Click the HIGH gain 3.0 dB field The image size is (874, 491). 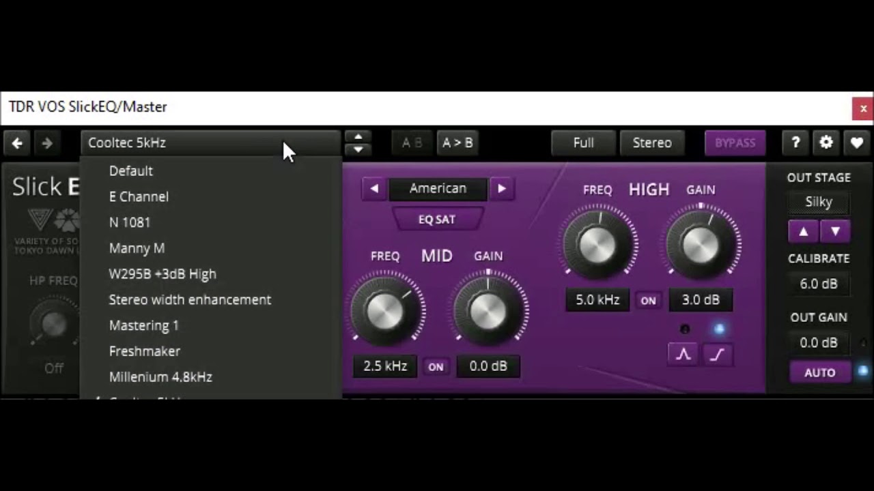tap(701, 300)
